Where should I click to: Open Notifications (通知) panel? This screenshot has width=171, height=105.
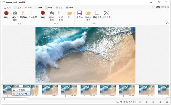tap(156, 7)
